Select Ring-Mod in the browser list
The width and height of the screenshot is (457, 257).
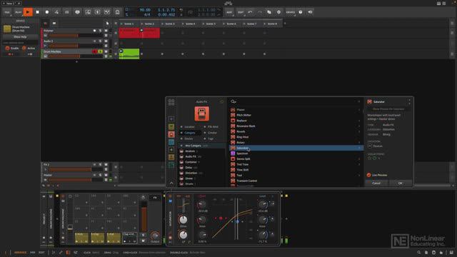point(296,137)
